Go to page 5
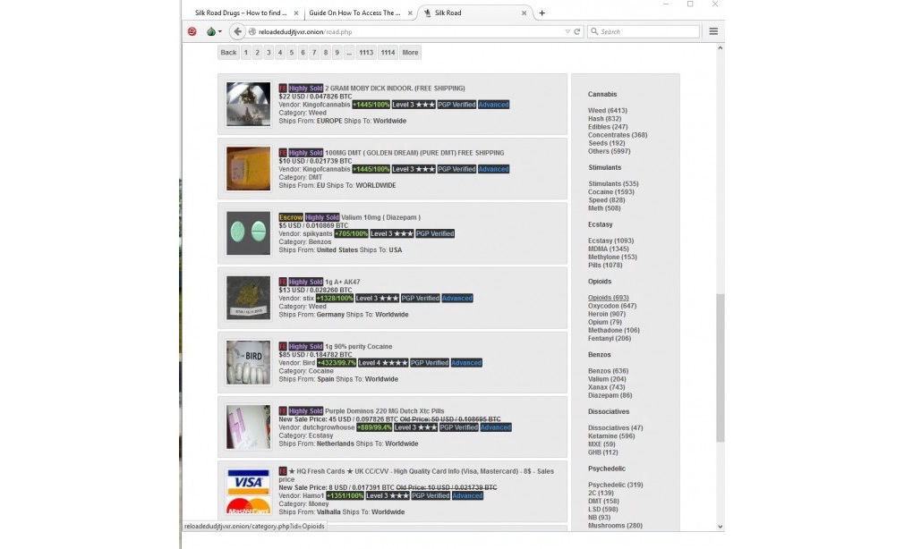 pyautogui.click(x=291, y=53)
